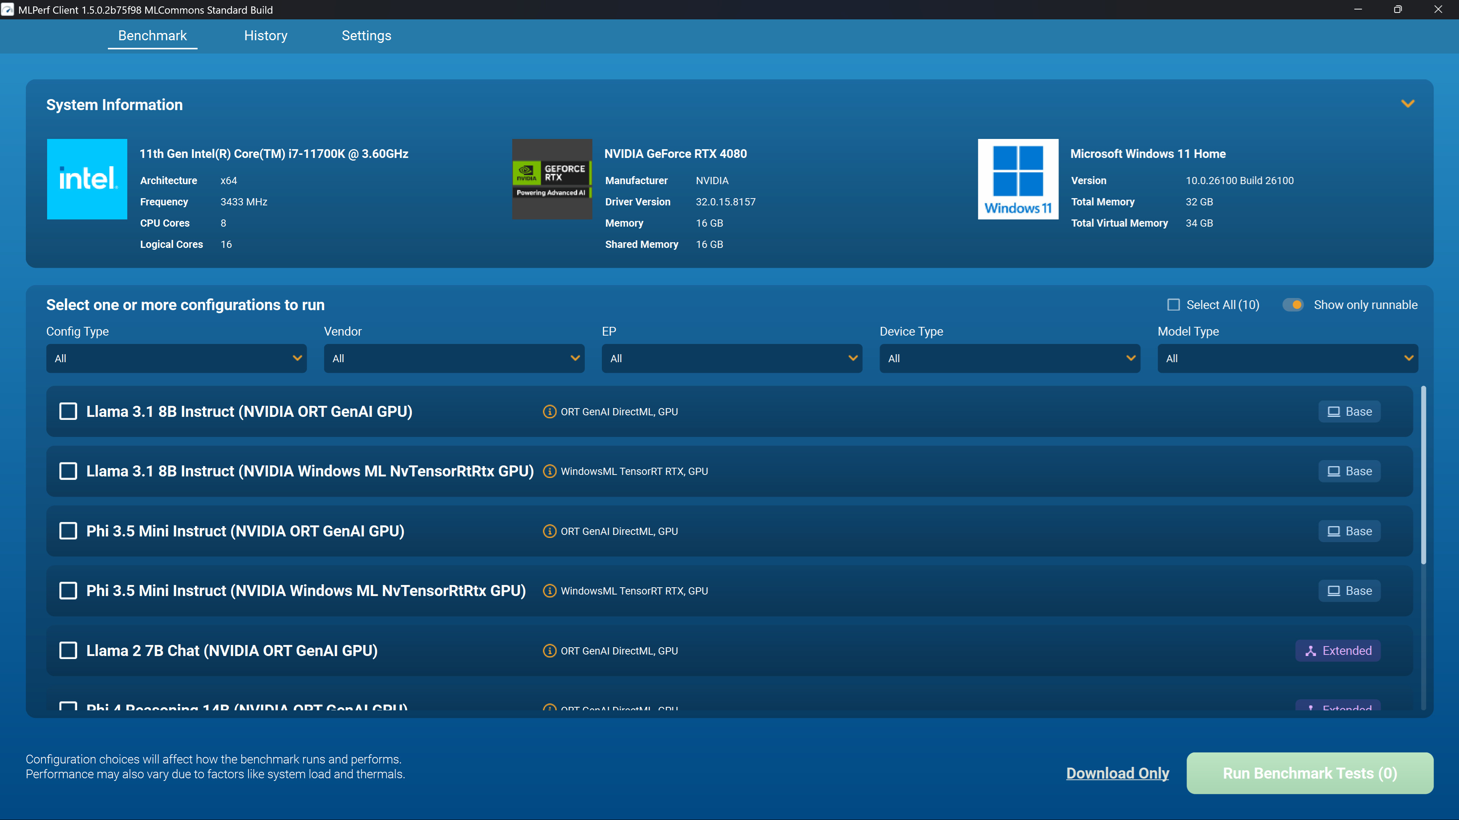Click info icon for Llama 2 7B Chat row
1459x820 pixels.
pyautogui.click(x=549, y=651)
